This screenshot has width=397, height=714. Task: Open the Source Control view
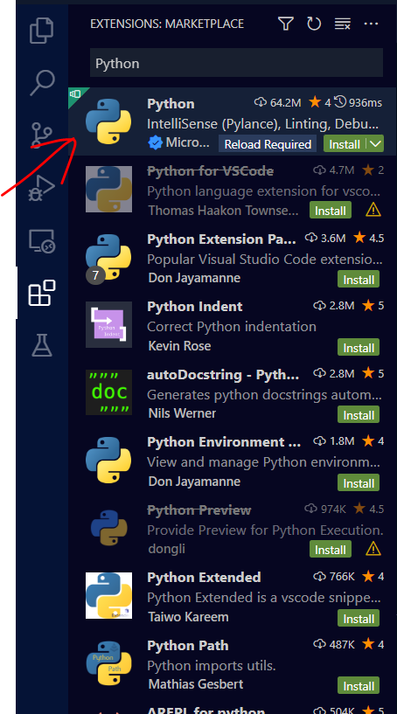(42, 135)
